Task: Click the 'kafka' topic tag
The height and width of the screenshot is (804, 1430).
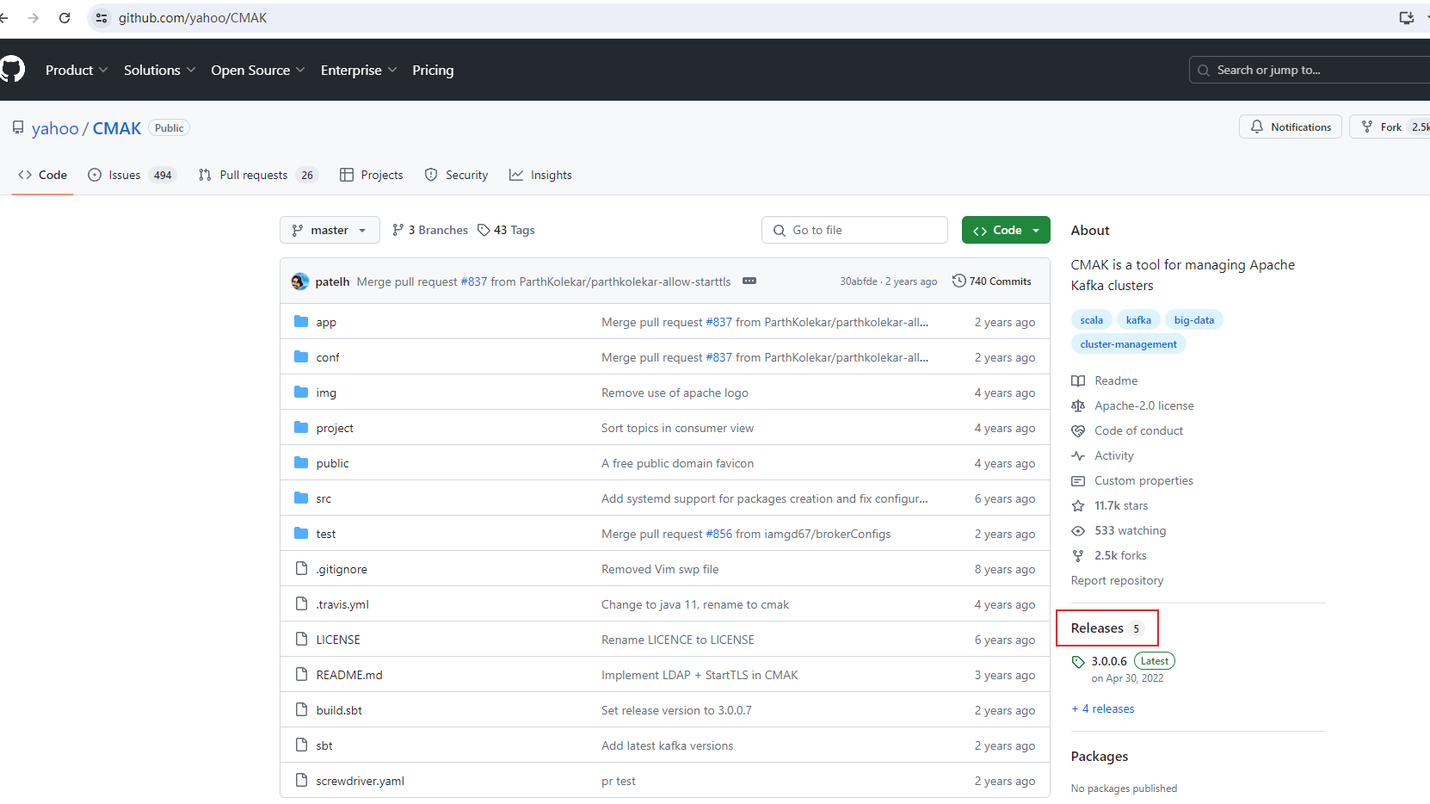Action: tap(1138, 320)
